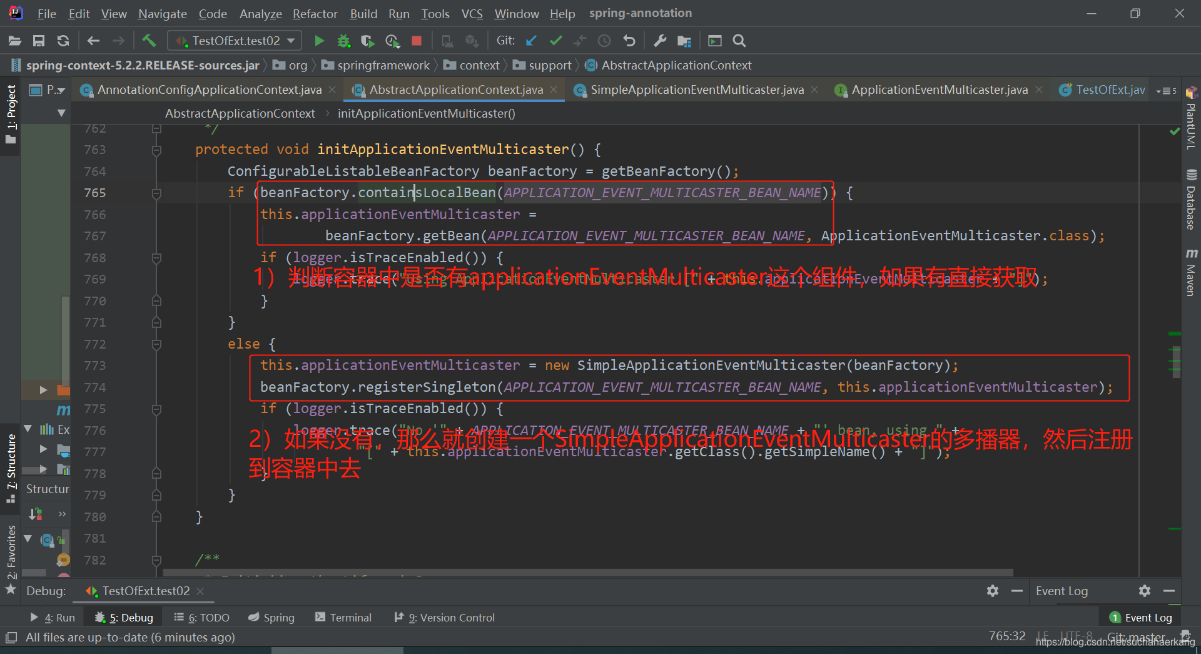This screenshot has width=1201, height=654.
Task: Toggle the 5: Debug tool window
Action: [x=124, y=618]
